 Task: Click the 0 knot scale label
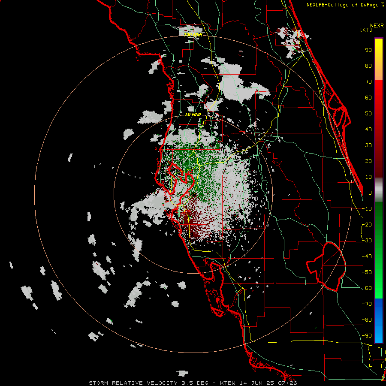pyautogui.click(x=370, y=193)
